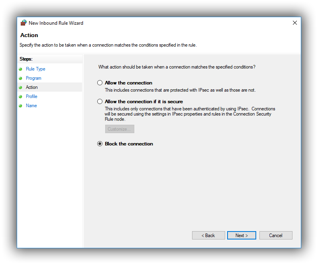Go to the Program step
The image size is (318, 265).
33,78
